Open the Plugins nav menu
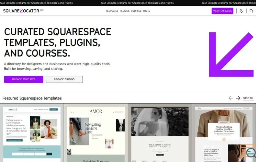259x162 pixels. pos(125,11)
